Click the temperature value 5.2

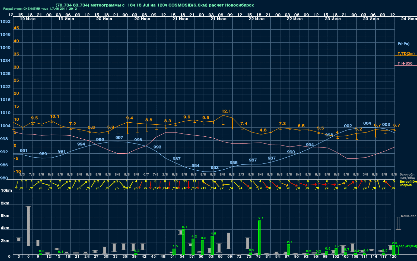359,129
